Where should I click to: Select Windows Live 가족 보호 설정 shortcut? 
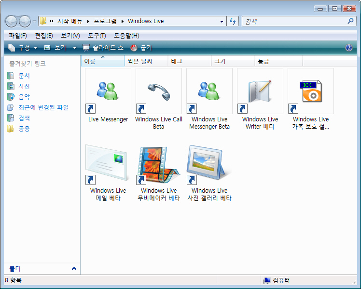click(311, 99)
